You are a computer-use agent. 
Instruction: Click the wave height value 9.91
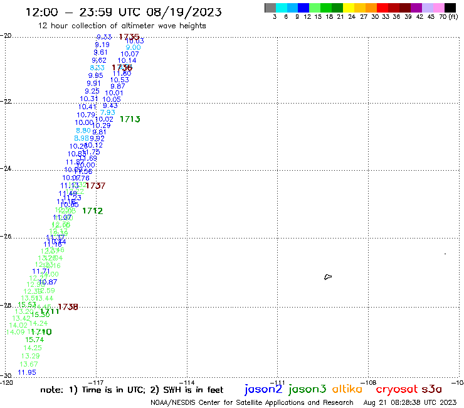tap(93, 83)
